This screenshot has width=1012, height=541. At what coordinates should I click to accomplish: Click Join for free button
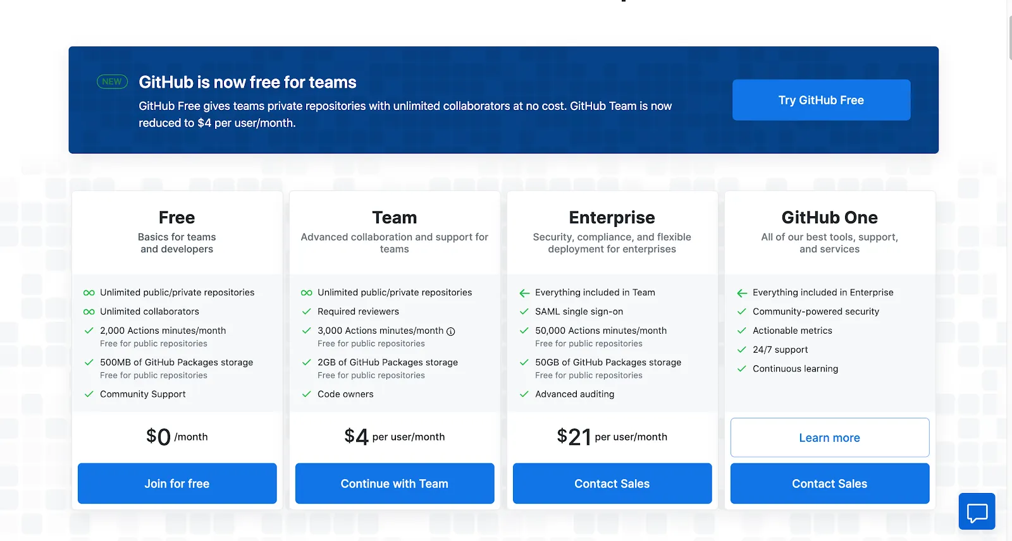177,483
